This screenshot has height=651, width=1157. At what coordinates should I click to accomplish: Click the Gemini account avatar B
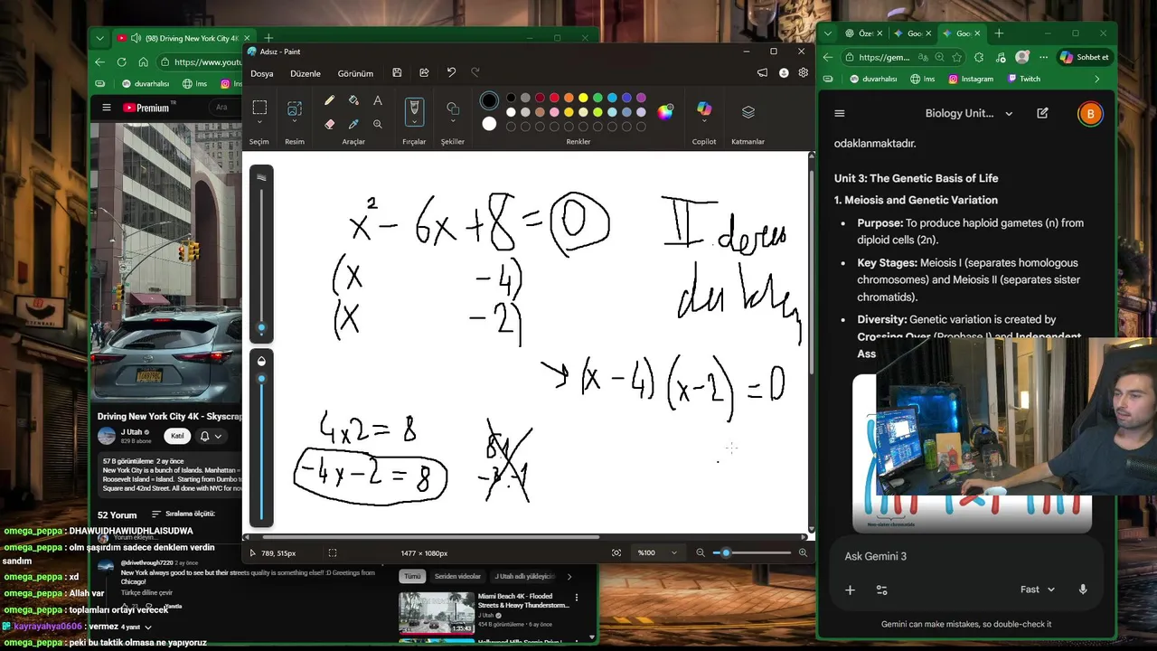click(x=1090, y=113)
